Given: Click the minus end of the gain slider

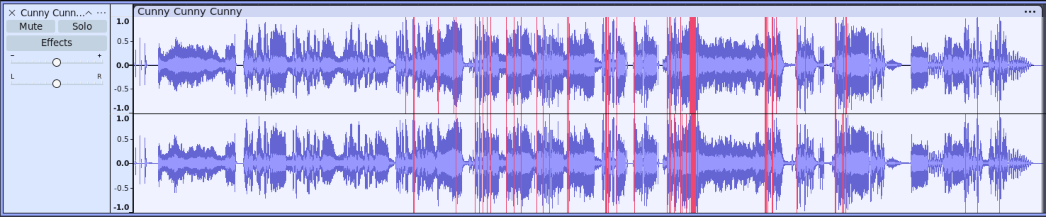Looking at the screenshot, I should pyautogui.click(x=12, y=56).
